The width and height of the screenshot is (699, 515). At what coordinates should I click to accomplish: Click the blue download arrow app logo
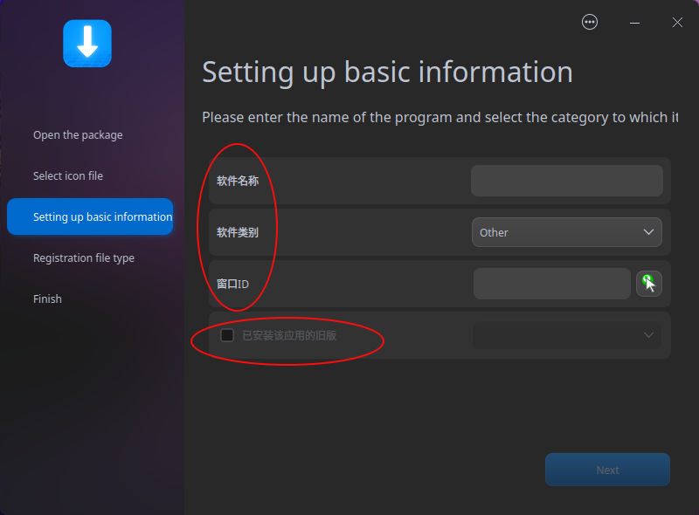coord(87,44)
